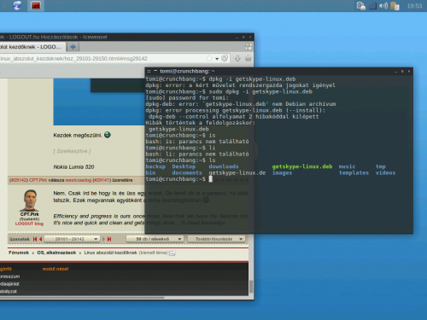Open 'Linux abszolút kezdőknek' breadcrumb link
This screenshot has width=427, height=320.
(x=110, y=253)
